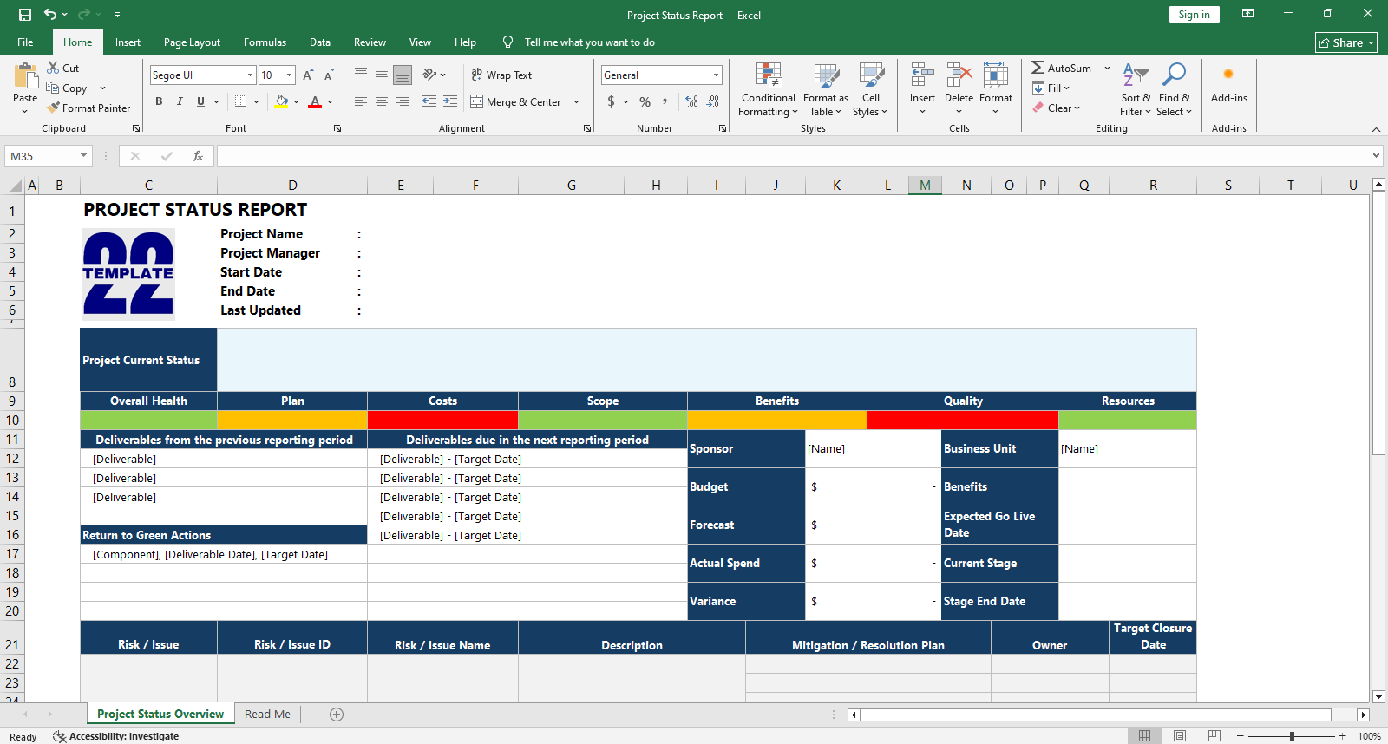Image resolution: width=1388 pixels, height=744 pixels.
Task: Open the File tab
Action: (25, 42)
